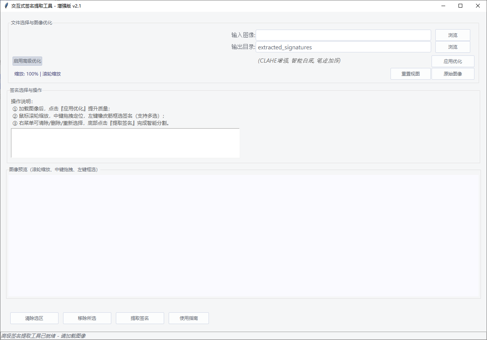The height and width of the screenshot is (340, 487).
Task: Click the 提取签名 button
Action: (140, 318)
